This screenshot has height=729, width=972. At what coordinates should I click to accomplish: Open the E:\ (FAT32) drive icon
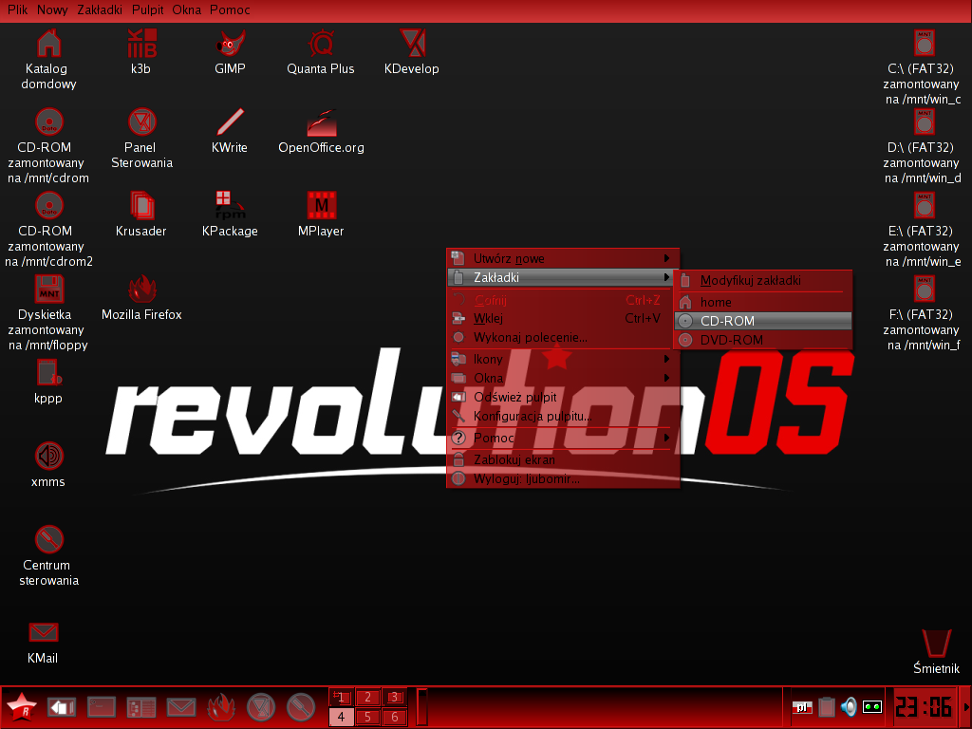point(925,206)
